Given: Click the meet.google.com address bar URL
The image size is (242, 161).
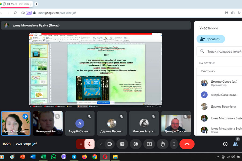Looking at the screenshot, I should [x=57, y=13].
